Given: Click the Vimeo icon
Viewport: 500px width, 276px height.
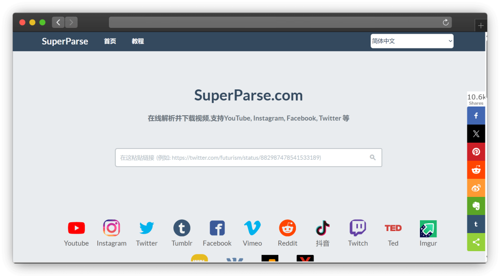Looking at the screenshot, I should click(252, 228).
